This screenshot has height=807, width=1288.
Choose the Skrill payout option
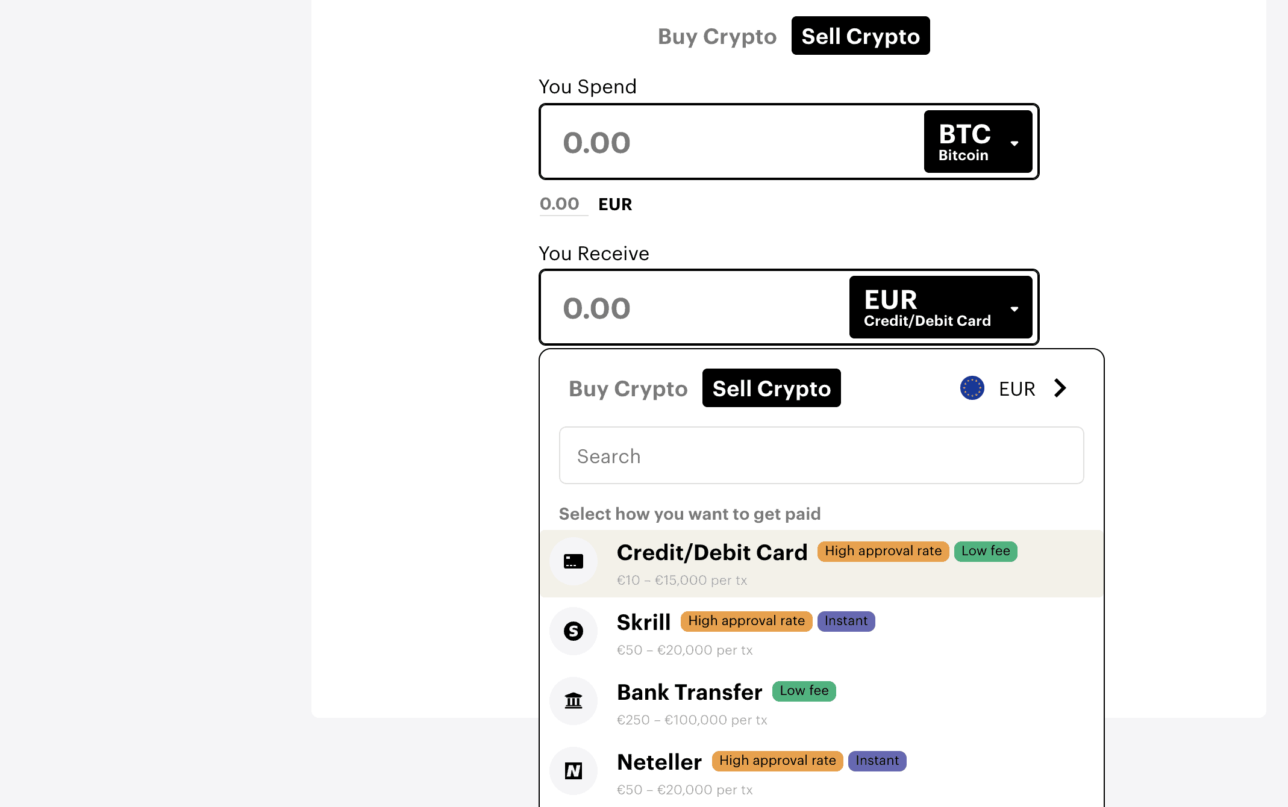(822, 632)
